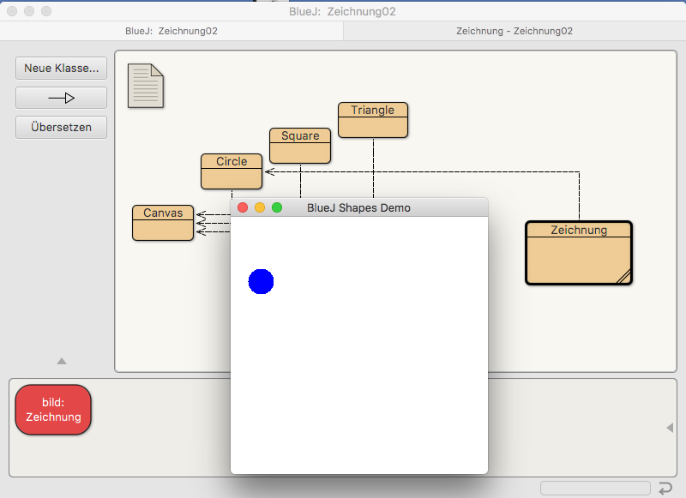Viewport: 686px width, 498px height.
Task: Click the Square class box
Action: (300, 146)
